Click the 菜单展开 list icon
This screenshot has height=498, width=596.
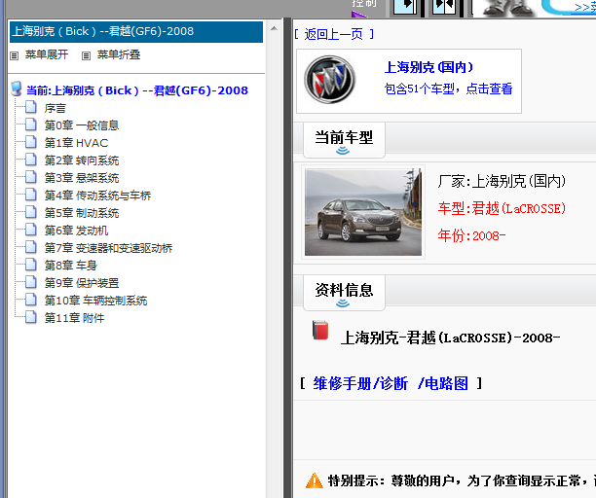(14, 55)
